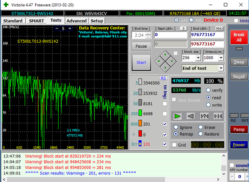Image resolution: width=249 pixels, height=182 pixels.
Task: Click the Start LBA input field
Action: point(170,35)
